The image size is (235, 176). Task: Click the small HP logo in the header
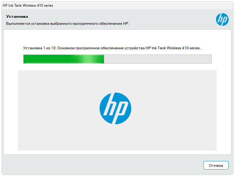(x=222, y=20)
